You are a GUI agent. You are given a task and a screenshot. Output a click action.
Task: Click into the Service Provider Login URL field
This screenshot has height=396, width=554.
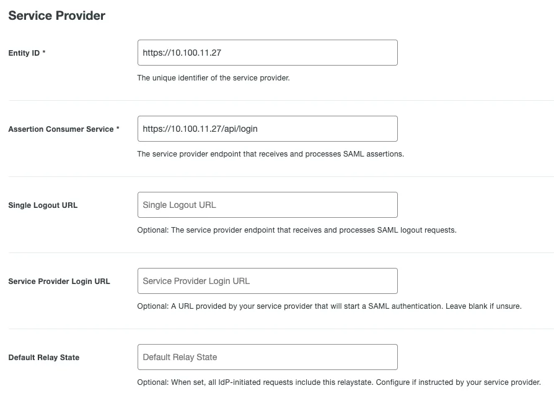click(268, 281)
